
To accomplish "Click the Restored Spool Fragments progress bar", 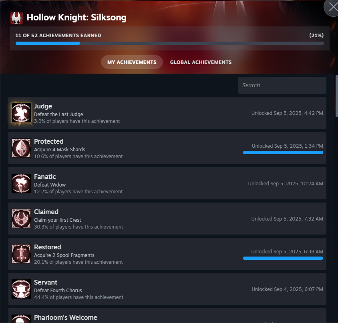I will tap(283, 258).
